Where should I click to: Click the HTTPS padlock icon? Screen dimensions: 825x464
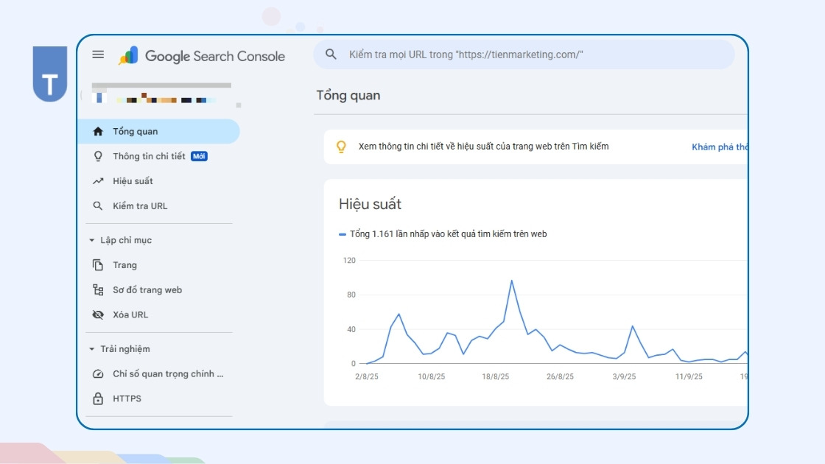click(98, 398)
